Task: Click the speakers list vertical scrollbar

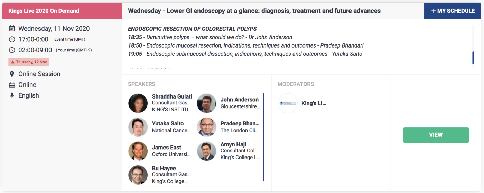Action: (x=263, y=137)
